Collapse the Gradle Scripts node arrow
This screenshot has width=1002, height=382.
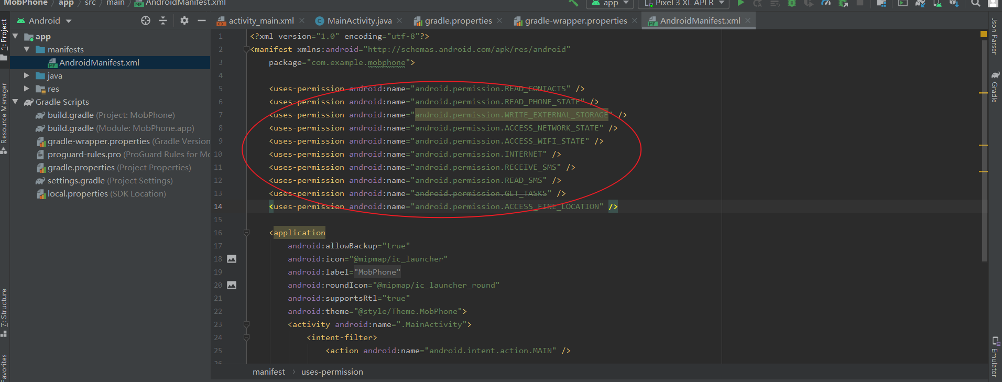click(15, 102)
